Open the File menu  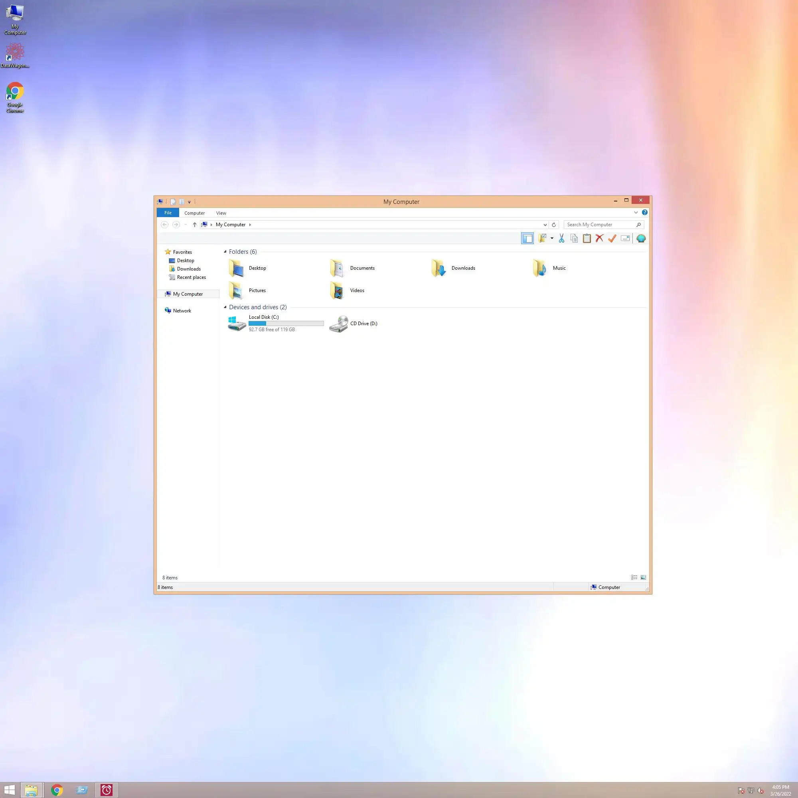(168, 213)
